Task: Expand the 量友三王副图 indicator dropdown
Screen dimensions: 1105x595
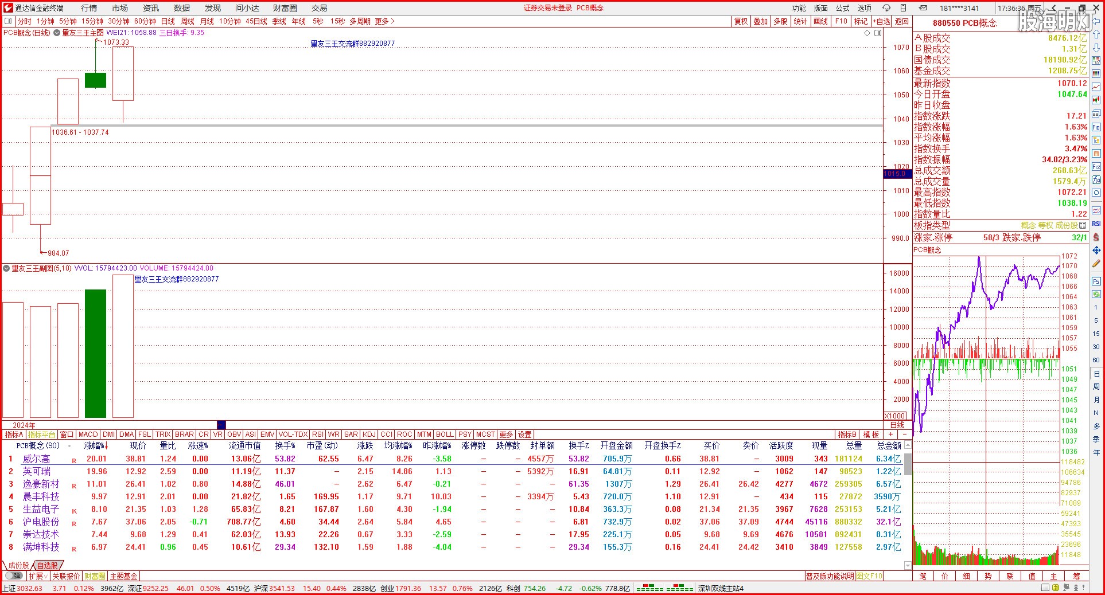Action: (x=7, y=268)
